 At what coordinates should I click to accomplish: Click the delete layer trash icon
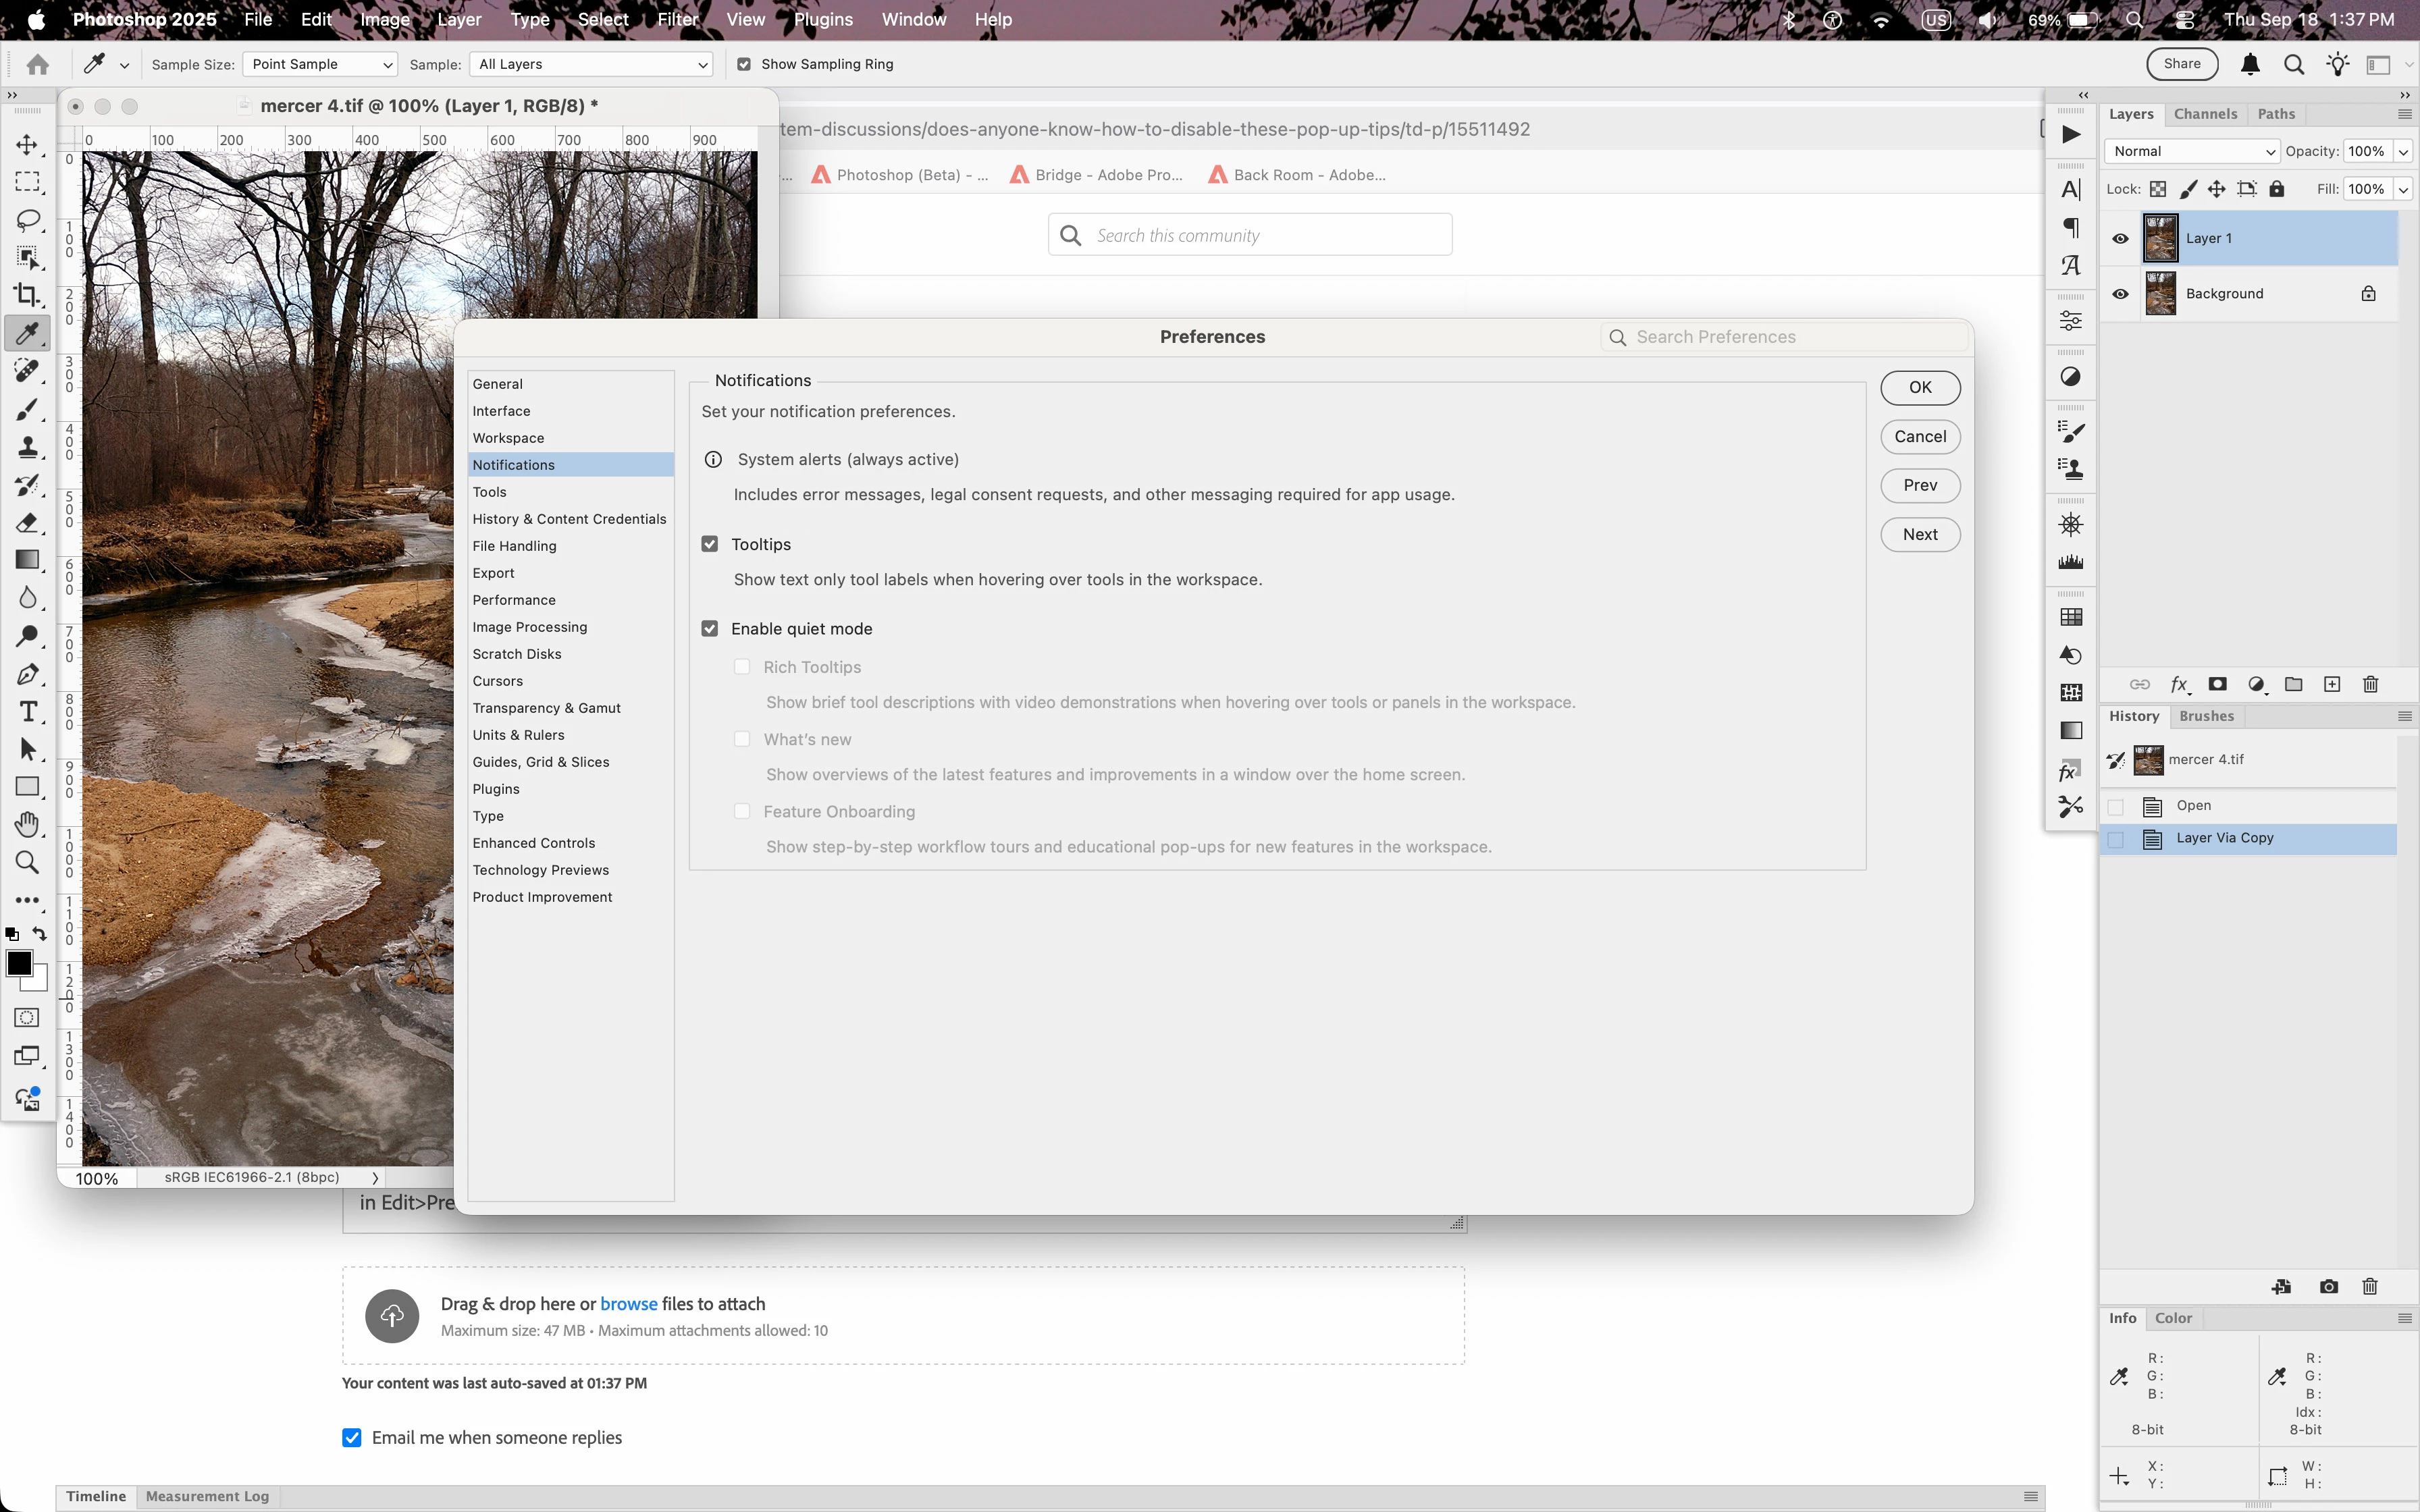pyautogui.click(x=2370, y=685)
